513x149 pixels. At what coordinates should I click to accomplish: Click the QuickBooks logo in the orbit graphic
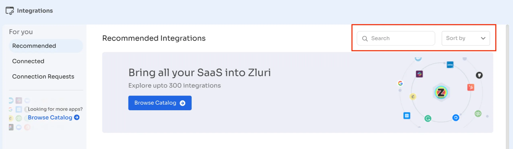coord(478,113)
